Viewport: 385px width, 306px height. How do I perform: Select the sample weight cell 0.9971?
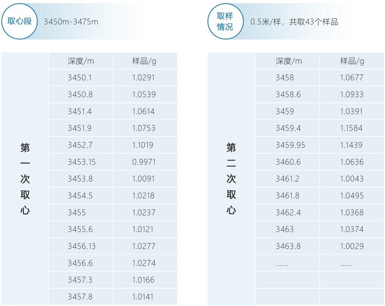click(144, 162)
